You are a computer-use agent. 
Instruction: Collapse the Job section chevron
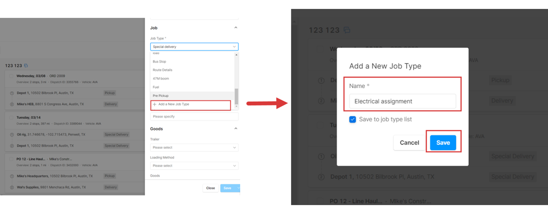[x=236, y=28]
